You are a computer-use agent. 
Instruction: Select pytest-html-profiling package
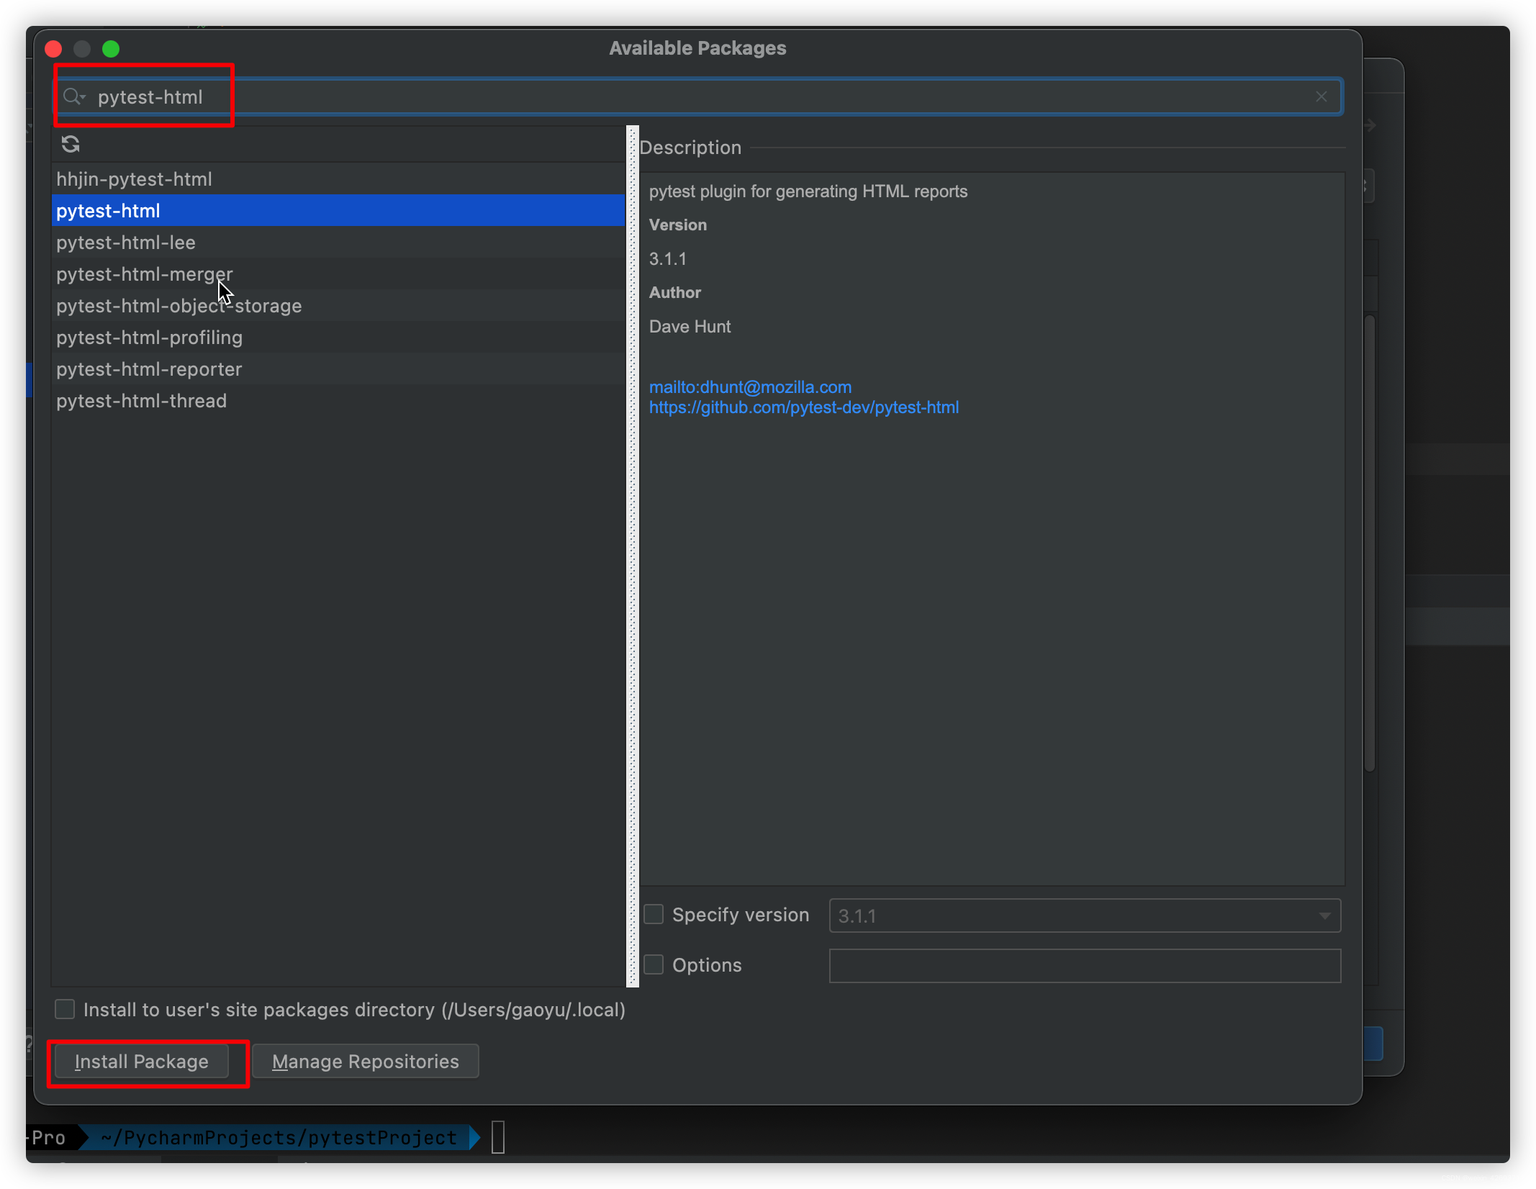(338, 338)
